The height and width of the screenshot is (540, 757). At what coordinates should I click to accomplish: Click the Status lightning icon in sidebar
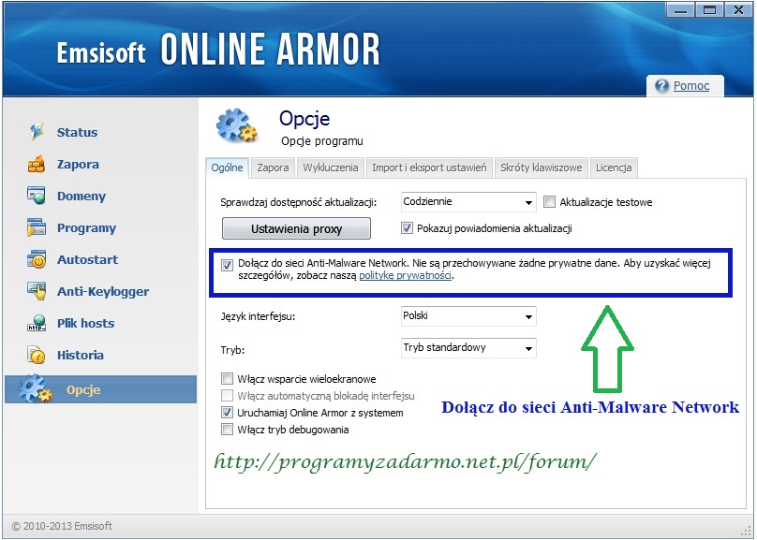pos(37,132)
